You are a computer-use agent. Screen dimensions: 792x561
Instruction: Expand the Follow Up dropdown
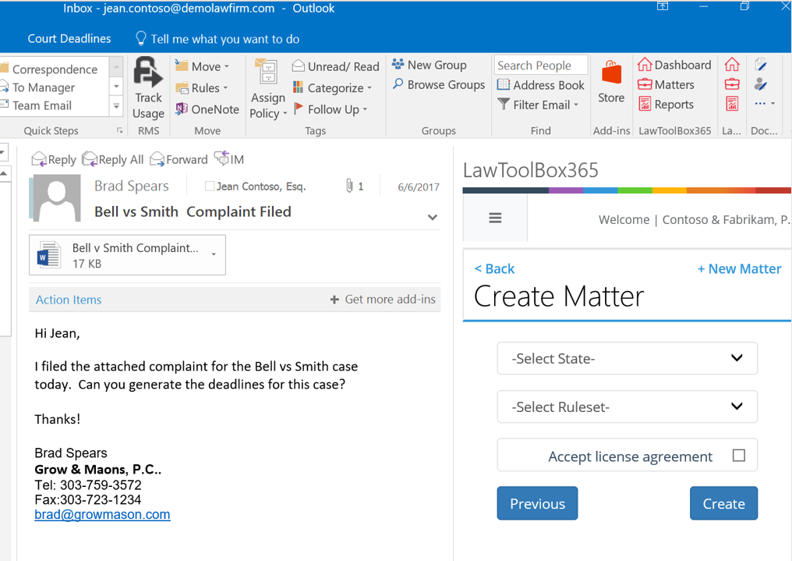365,110
